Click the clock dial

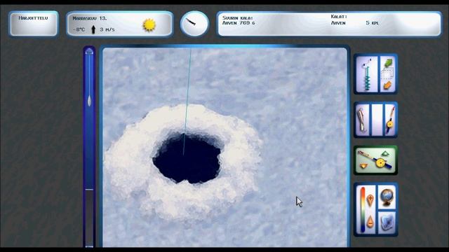point(194,24)
